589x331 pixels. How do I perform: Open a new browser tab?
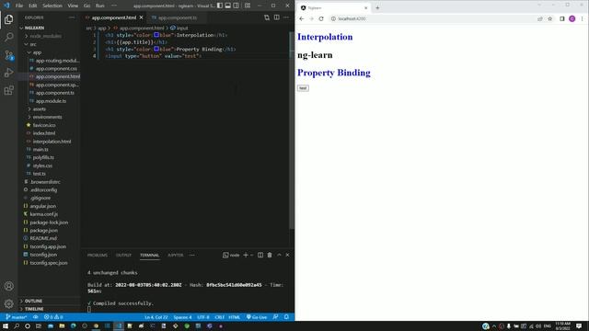pyautogui.click(x=377, y=7)
